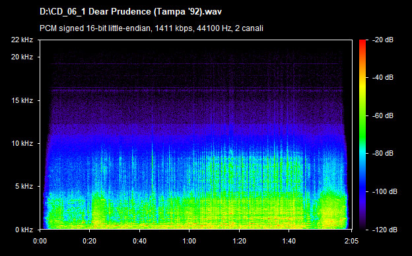
Task: Click the 5 kHz frequency axis label
Action: click(24, 187)
